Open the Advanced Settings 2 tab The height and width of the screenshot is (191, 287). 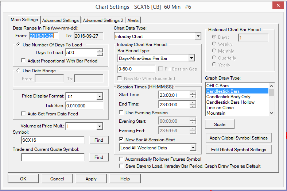(x=103, y=20)
